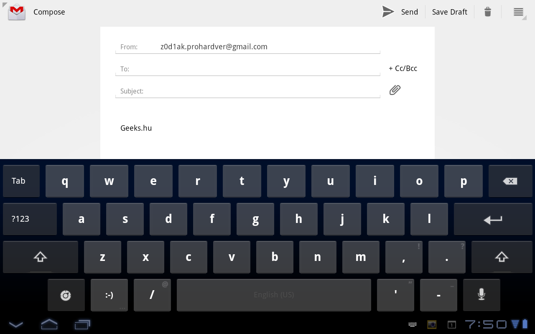Save the message as draft

click(449, 12)
